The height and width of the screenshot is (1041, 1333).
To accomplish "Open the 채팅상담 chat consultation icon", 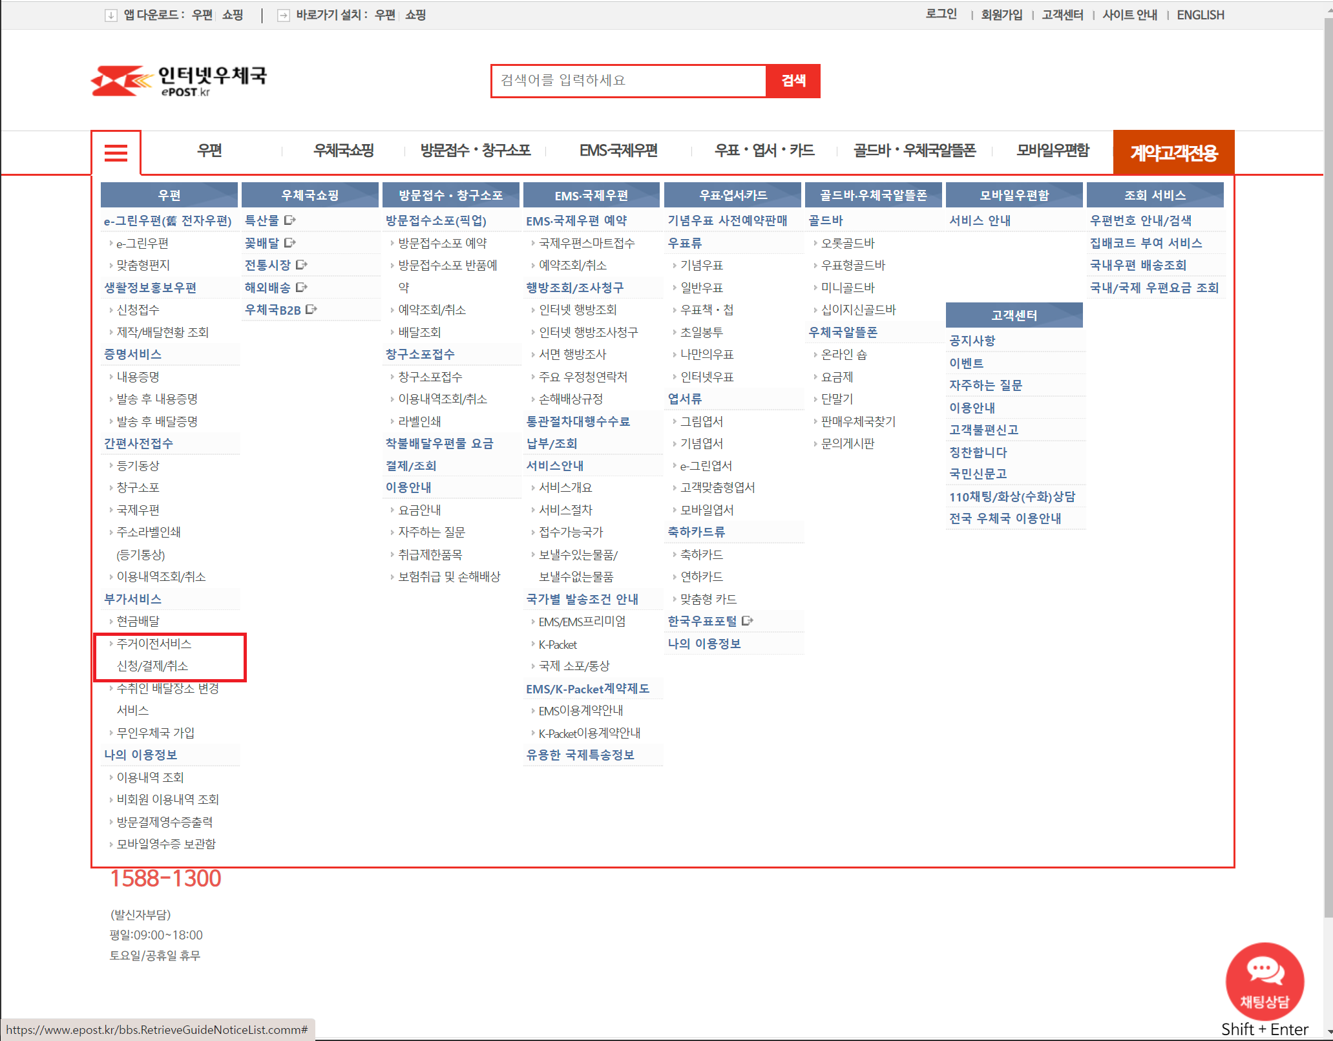I will tap(1264, 982).
